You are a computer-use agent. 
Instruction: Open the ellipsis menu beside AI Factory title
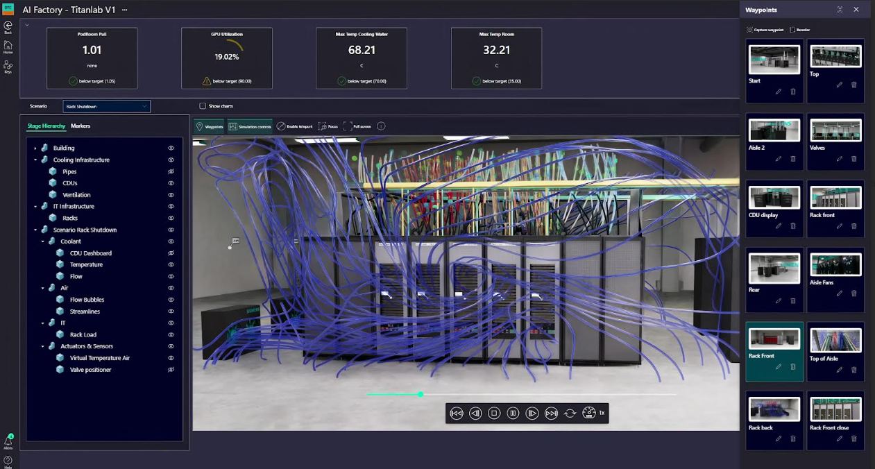point(125,10)
